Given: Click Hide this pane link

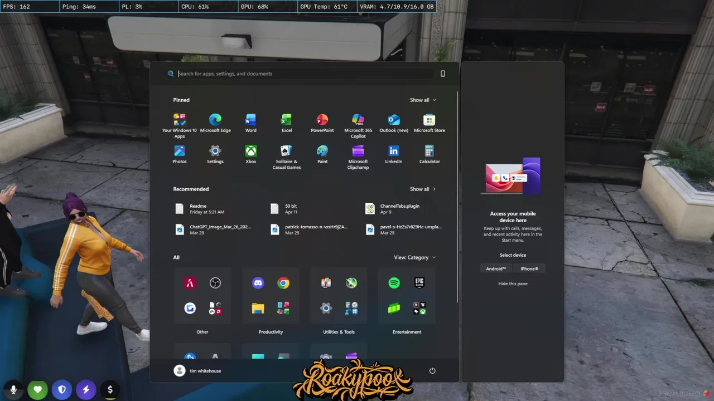Looking at the screenshot, I should pos(513,283).
